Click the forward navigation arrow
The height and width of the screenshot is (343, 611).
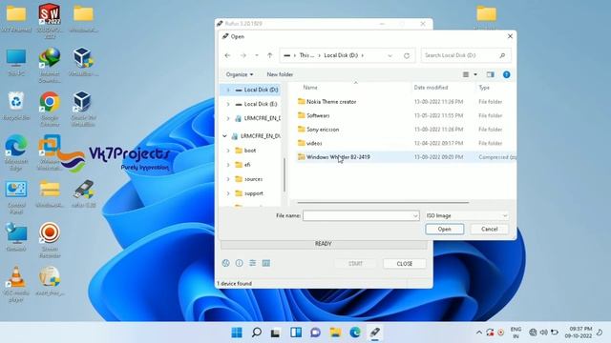coord(243,55)
